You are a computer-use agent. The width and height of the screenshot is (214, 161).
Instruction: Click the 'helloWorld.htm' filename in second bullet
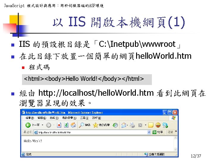(x=163, y=56)
